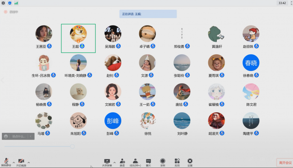Screen dimensions: 293x168
Task: Click the 春晓 blue avatar
Action: click(251, 63)
